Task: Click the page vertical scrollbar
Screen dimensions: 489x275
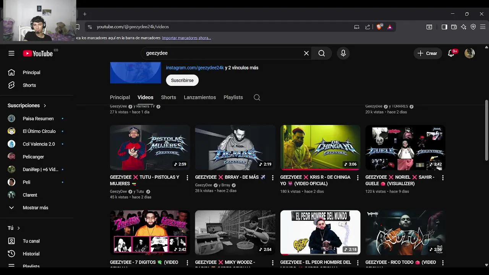Action: [x=486, y=131]
